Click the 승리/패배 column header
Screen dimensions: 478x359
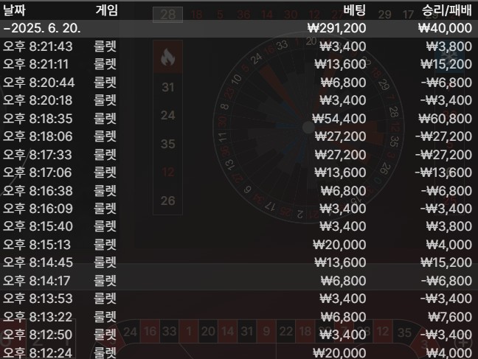click(446, 10)
